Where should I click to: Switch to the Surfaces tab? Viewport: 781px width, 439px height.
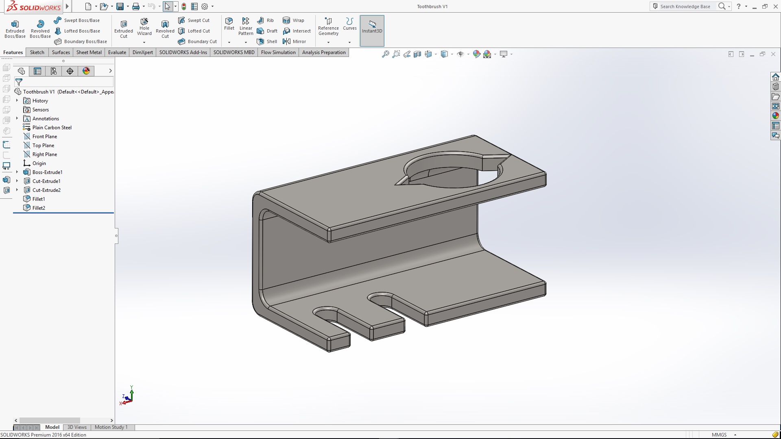click(x=61, y=52)
